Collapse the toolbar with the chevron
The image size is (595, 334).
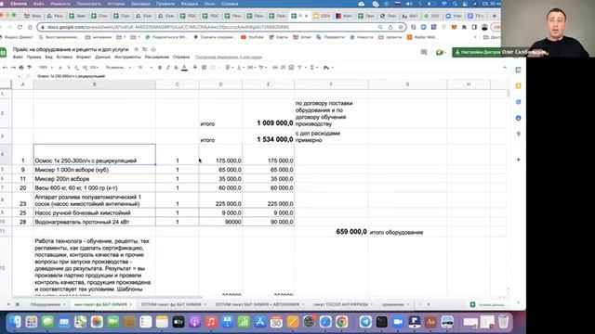(505, 68)
